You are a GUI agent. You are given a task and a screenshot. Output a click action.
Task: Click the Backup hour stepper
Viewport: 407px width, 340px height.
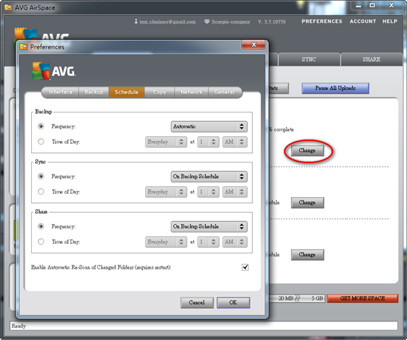point(208,142)
